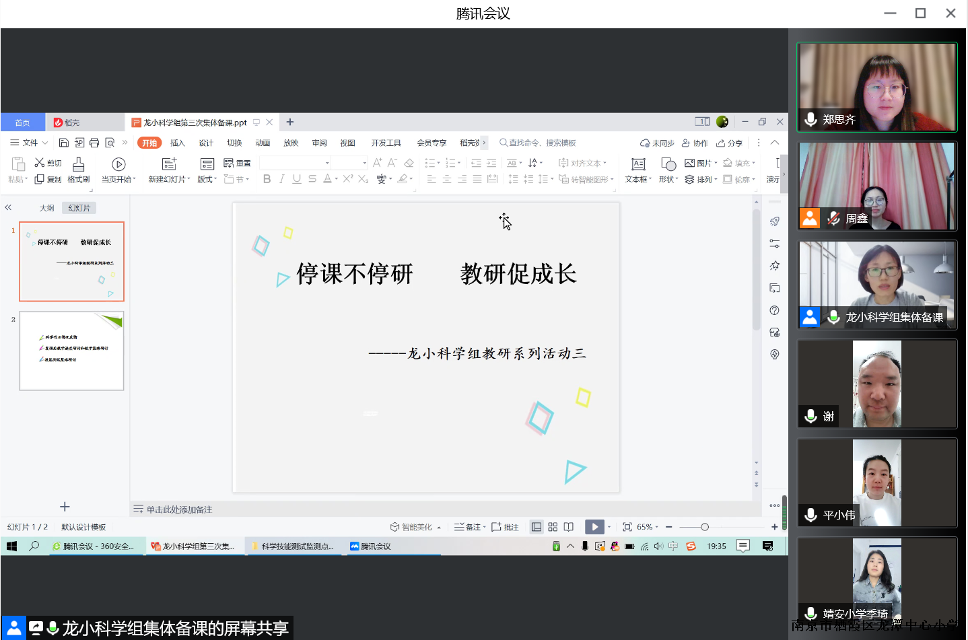Click the Italic I formatting icon
Viewport: 968px width, 640px height.
pos(281,179)
